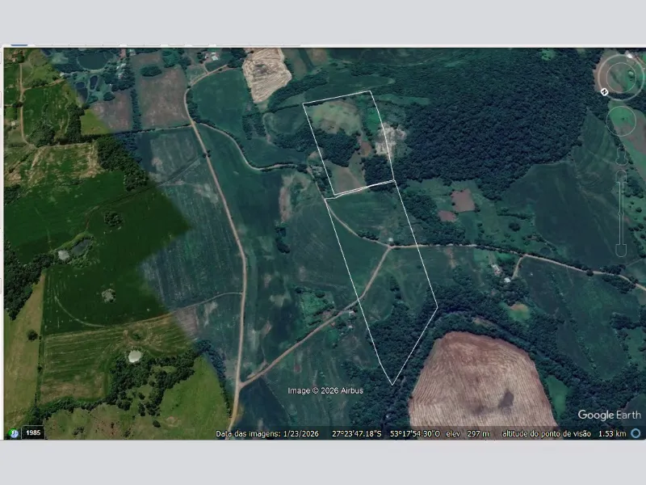This screenshot has height=485, width=646.
Task: Click the streaming status circle in status bar
Action: pos(636,433)
